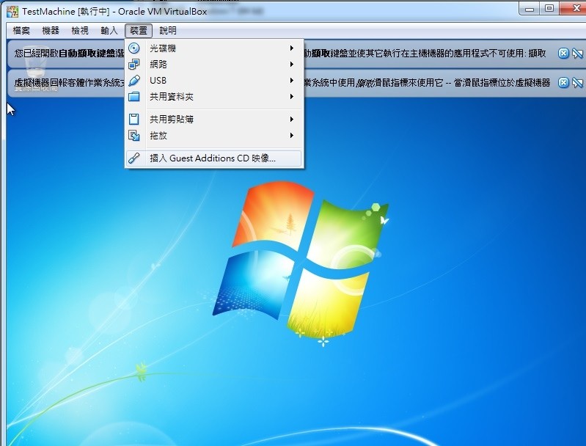
Task: Select the 拖放 menu entry
Action: pos(213,135)
